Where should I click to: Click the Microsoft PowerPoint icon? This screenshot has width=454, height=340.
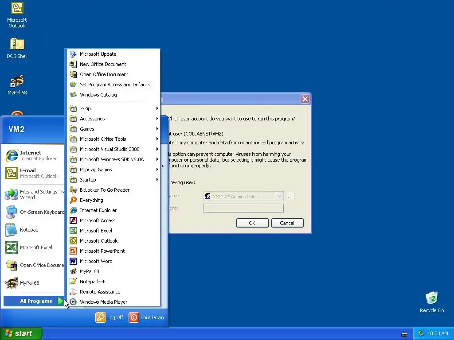(x=73, y=251)
